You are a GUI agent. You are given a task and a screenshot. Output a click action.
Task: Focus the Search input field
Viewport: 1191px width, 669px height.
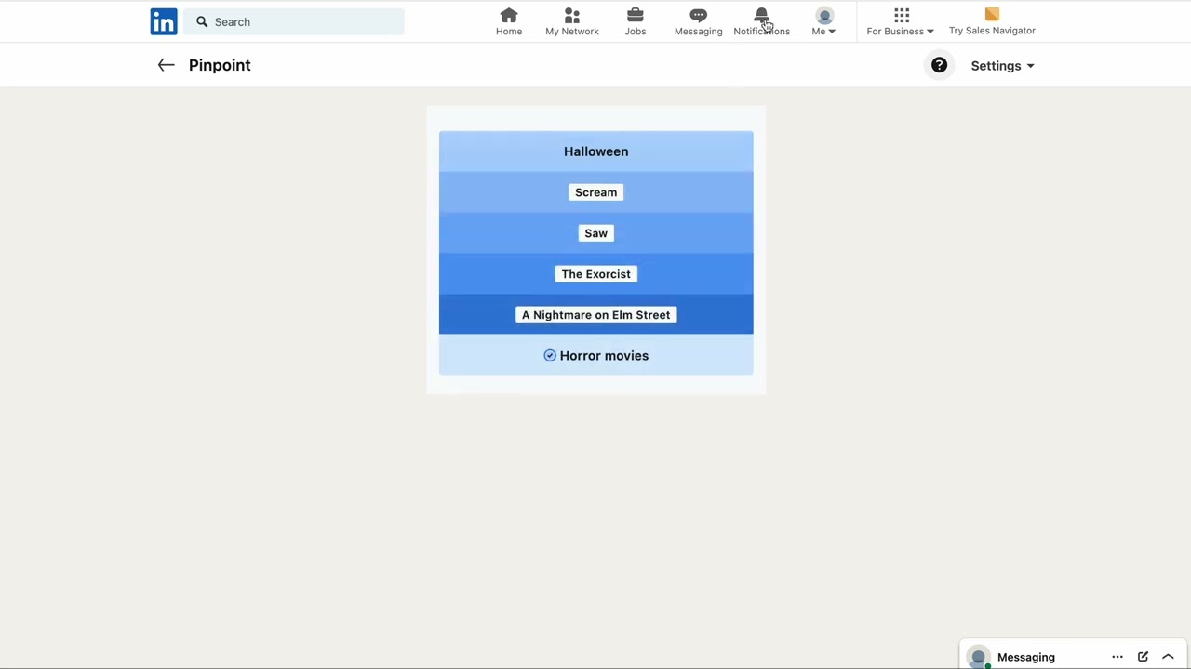[x=294, y=21]
